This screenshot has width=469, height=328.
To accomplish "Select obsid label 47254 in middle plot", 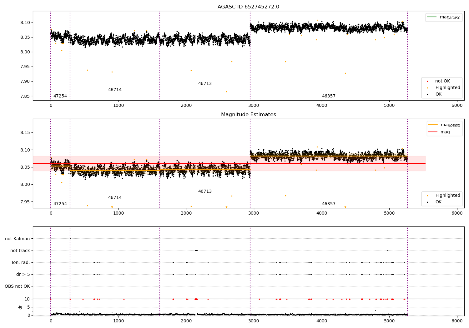I will (60, 204).
